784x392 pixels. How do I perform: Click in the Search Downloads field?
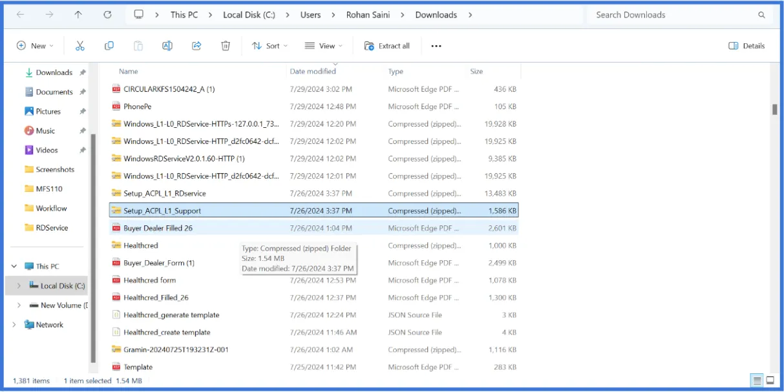point(672,15)
